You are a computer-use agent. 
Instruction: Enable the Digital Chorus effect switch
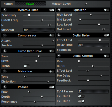106,56
